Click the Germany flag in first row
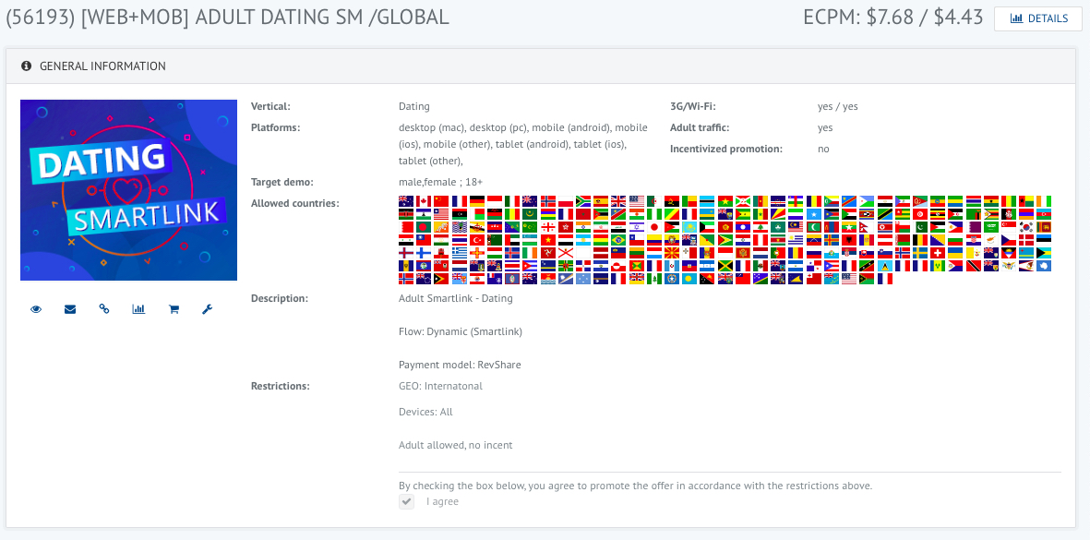The width and height of the screenshot is (1090, 540). (477, 201)
